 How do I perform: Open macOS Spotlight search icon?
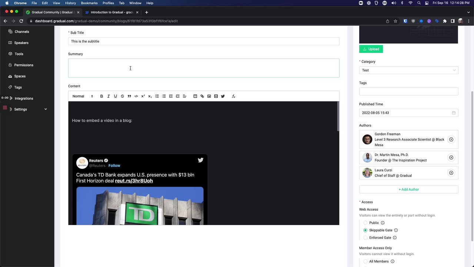point(419,3)
